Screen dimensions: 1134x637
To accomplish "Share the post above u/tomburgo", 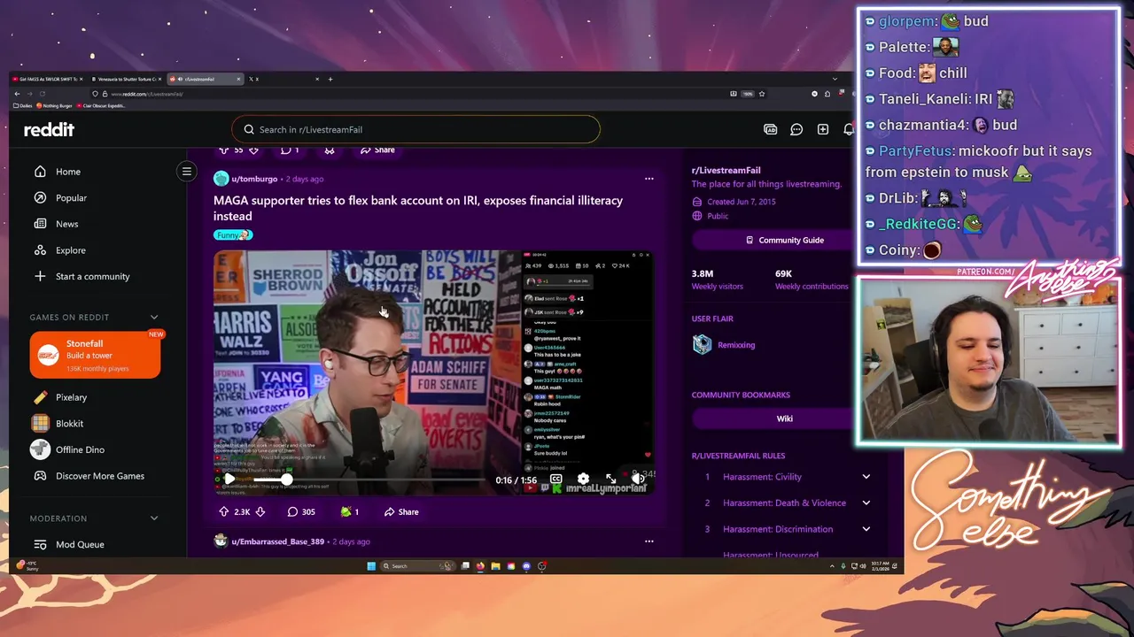I will (x=377, y=150).
